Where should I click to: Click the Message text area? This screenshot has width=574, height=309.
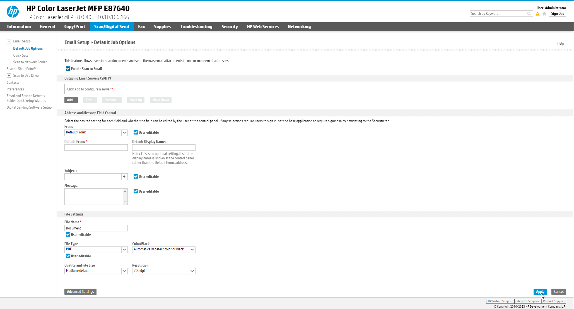pyautogui.click(x=94, y=197)
